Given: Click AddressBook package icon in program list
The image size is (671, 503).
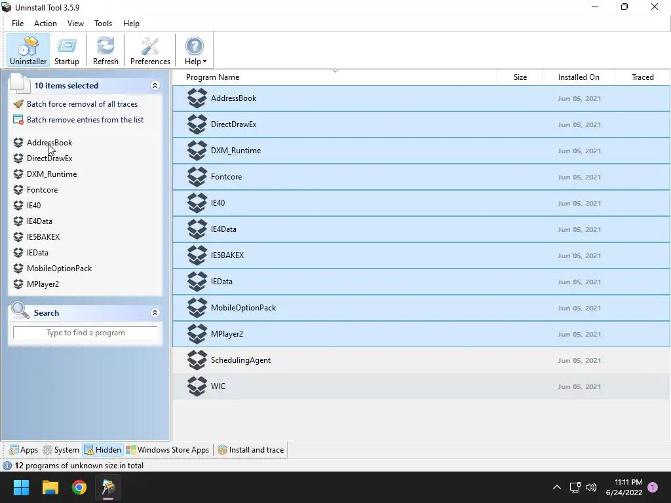Looking at the screenshot, I should point(197,98).
